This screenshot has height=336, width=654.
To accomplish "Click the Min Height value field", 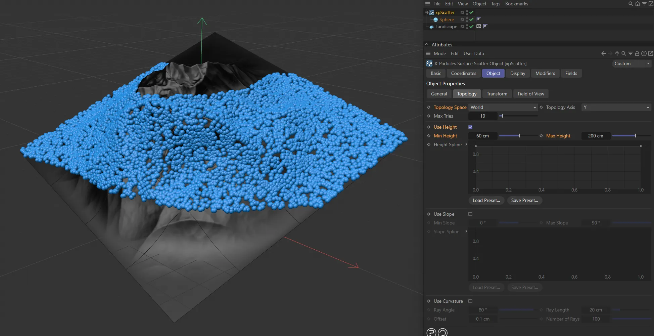I will coord(482,136).
